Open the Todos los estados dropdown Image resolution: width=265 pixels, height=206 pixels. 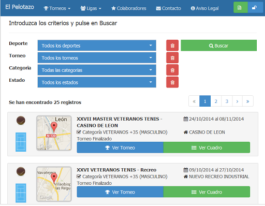(x=97, y=82)
